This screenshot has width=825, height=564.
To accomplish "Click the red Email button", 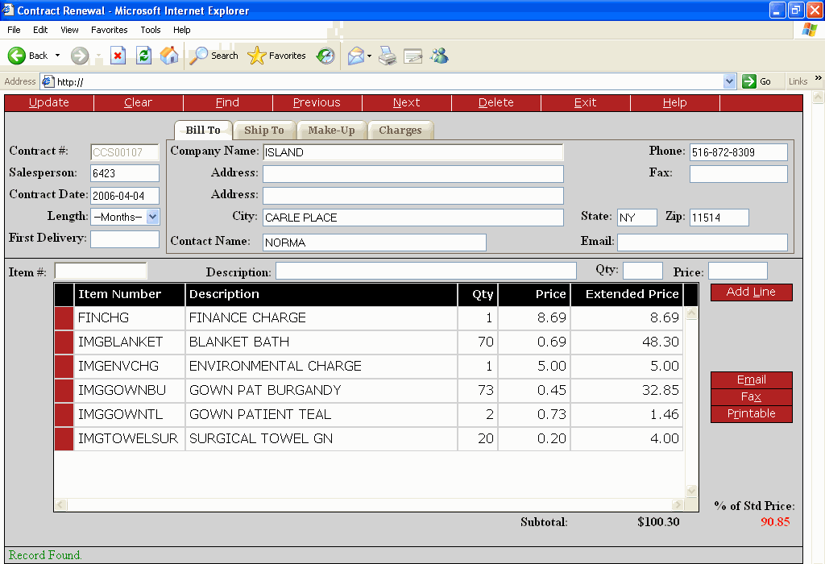I will (752, 379).
